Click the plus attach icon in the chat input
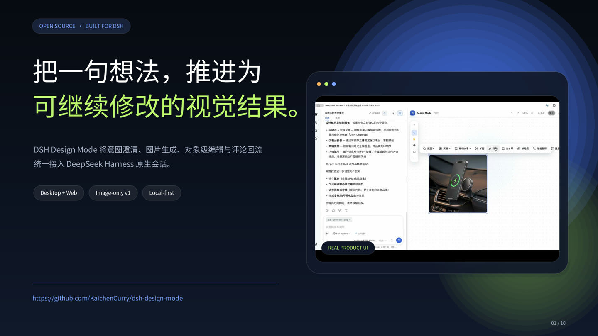The height and width of the screenshot is (336, 598). [x=327, y=234]
